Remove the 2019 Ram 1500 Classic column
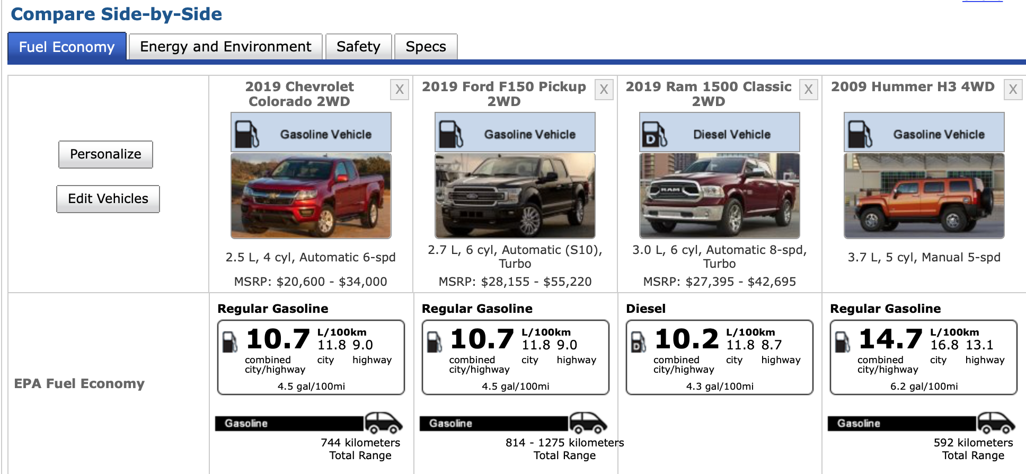This screenshot has height=474, width=1026. coord(808,90)
